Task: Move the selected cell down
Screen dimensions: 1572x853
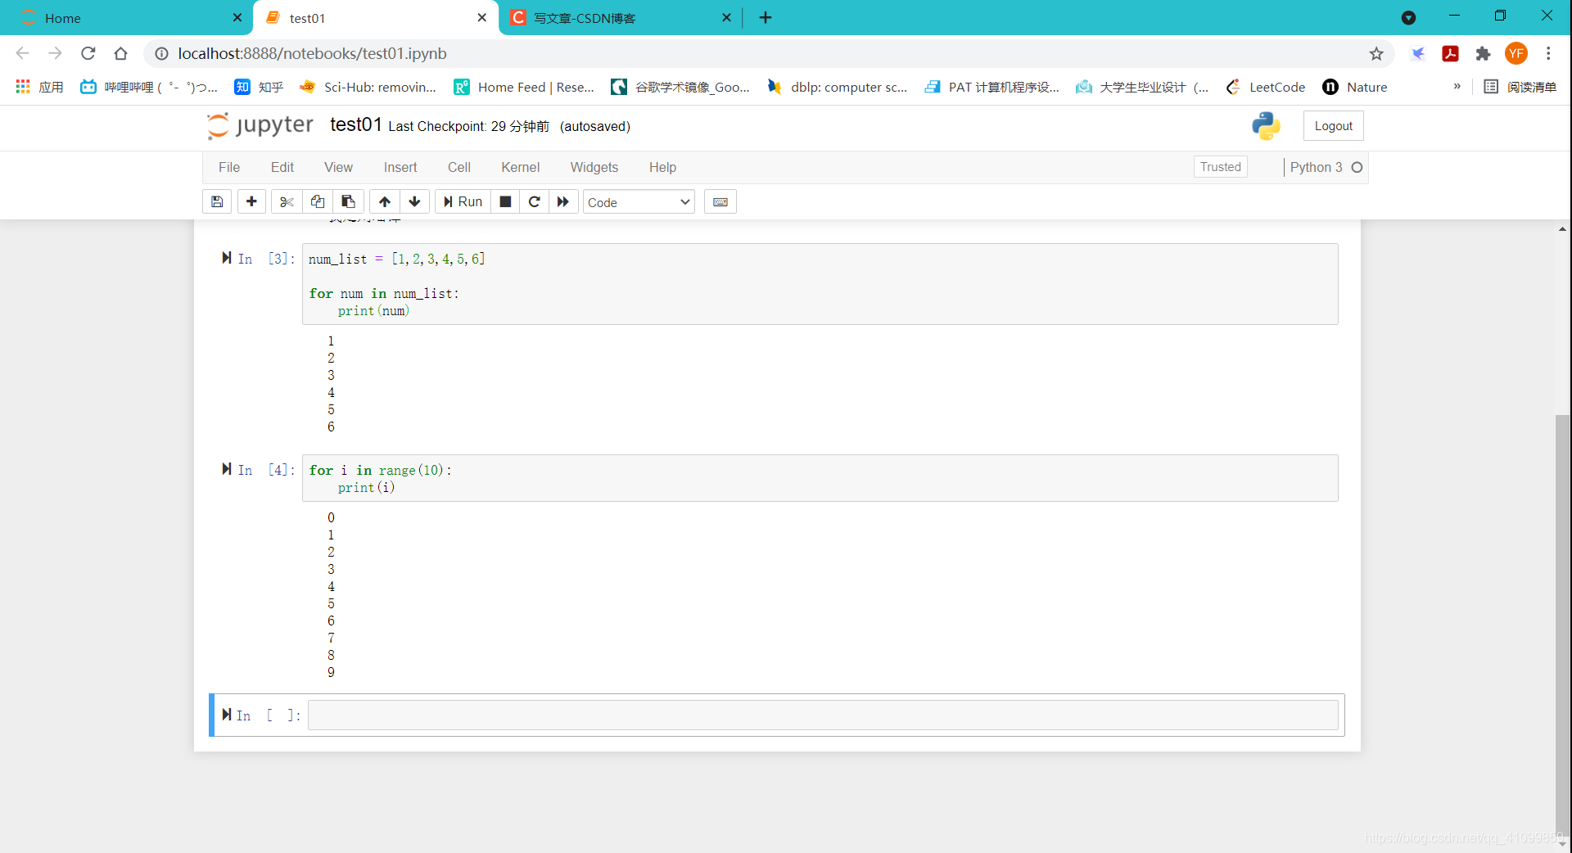Action: 414,201
